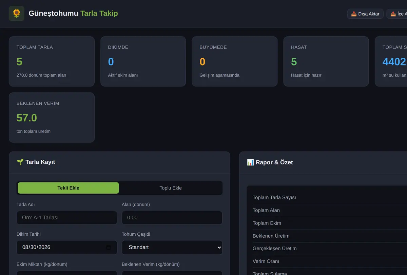
Task: Click the text 270.0 dönüm toplam alan
Action: pos(41,75)
